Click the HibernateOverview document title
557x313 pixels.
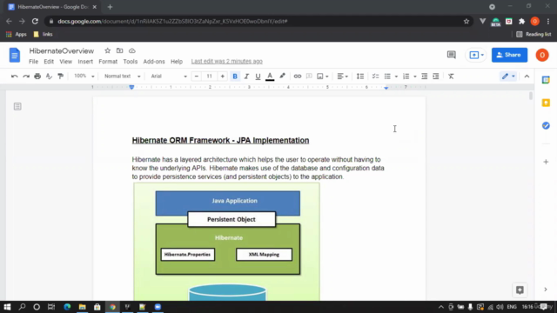pos(62,50)
